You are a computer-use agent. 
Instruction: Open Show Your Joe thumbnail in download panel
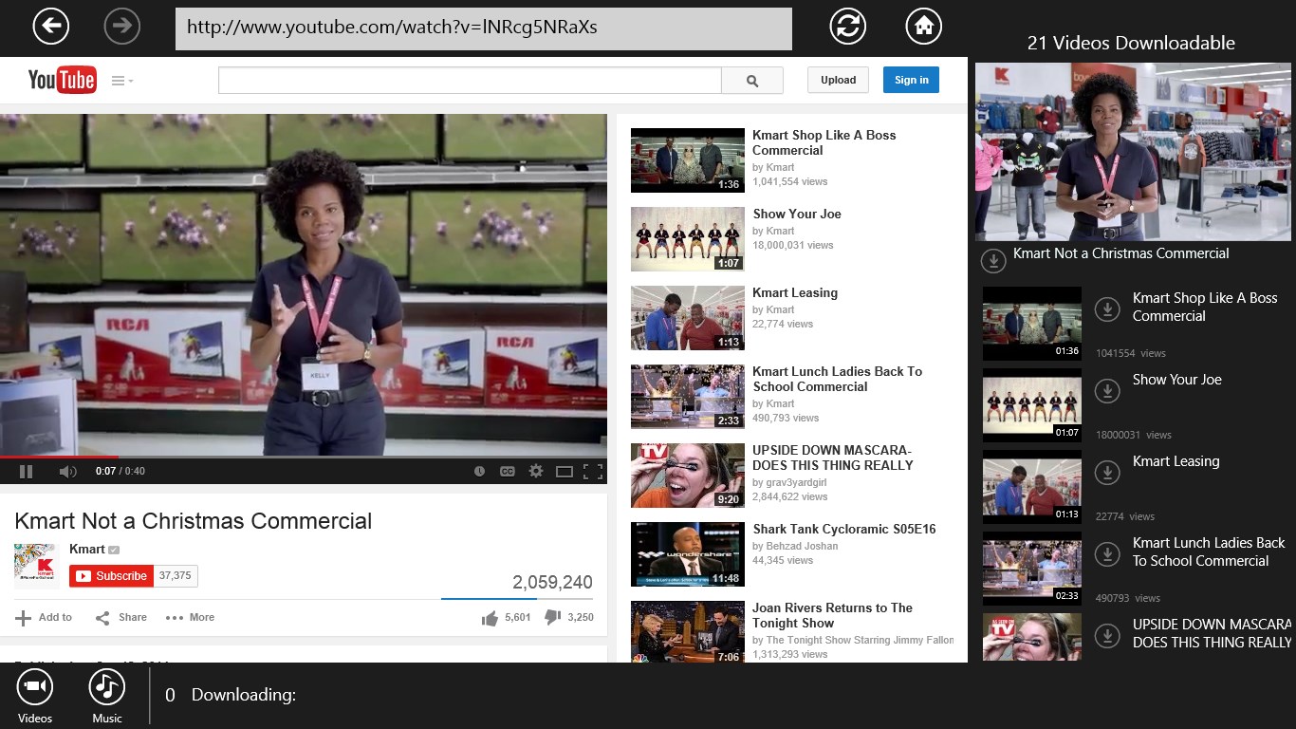click(1031, 405)
